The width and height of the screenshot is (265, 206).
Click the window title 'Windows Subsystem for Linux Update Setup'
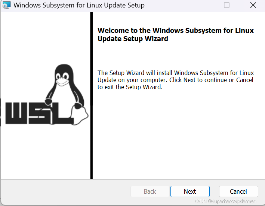[x=79, y=5]
